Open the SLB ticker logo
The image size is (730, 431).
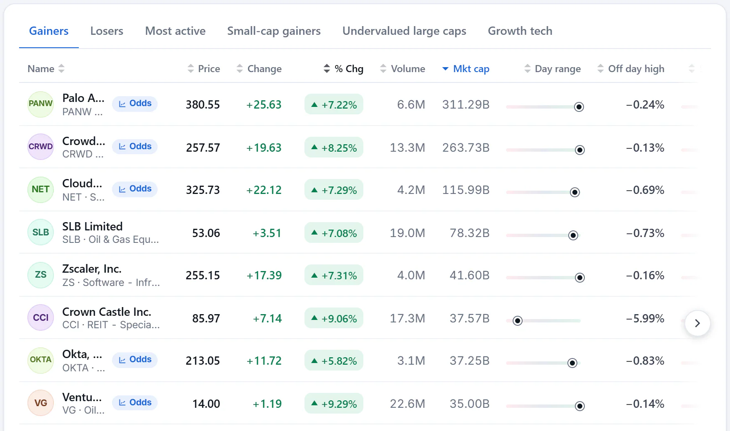(41, 232)
